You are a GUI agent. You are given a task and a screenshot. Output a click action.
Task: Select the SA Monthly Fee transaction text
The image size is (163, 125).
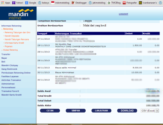click(63, 44)
